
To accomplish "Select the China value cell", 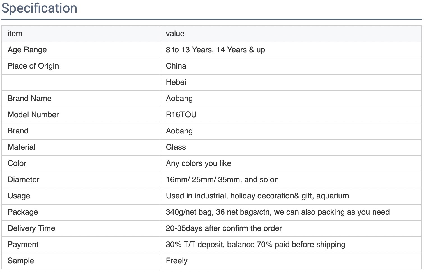I will pyautogui.click(x=291, y=66).
